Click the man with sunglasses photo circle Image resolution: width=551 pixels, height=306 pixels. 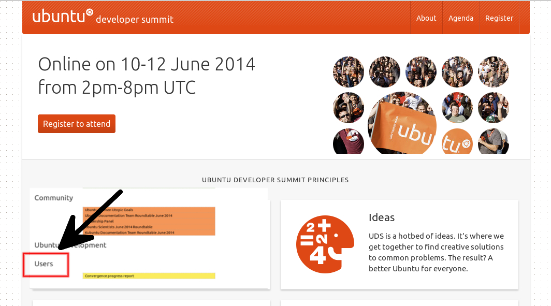pyautogui.click(x=457, y=108)
